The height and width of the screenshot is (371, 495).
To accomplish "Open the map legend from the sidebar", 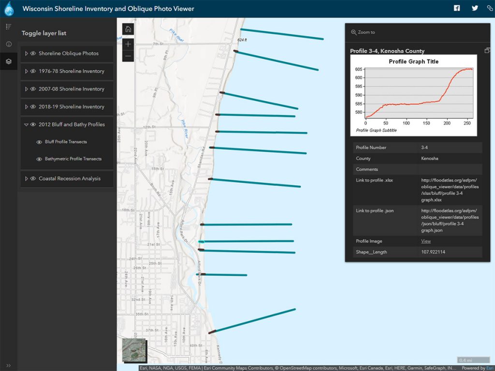I will tap(8, 27).
